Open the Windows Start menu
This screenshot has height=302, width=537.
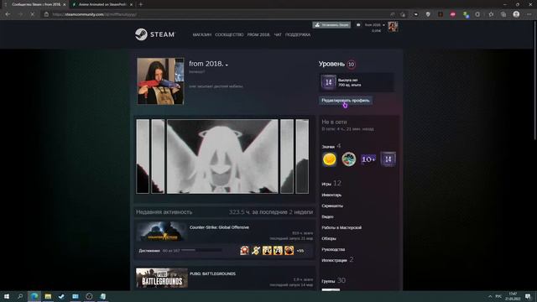[x=7, y=296]
